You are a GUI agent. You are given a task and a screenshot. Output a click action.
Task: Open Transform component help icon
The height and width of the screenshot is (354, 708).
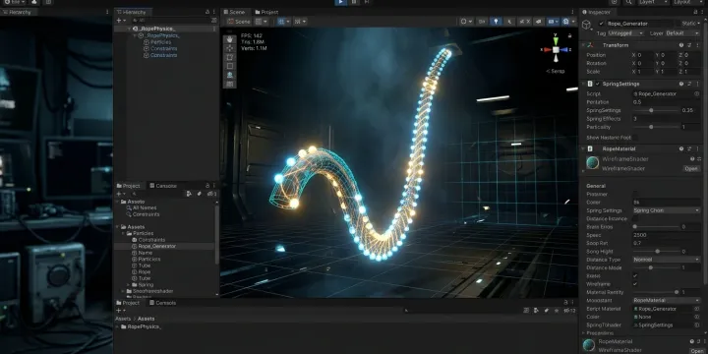point(680,45)
